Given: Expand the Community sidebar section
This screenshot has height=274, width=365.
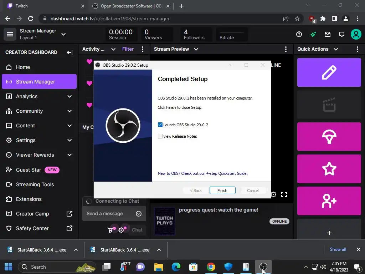Looking at the screenshot, I should tap(70, 111).
